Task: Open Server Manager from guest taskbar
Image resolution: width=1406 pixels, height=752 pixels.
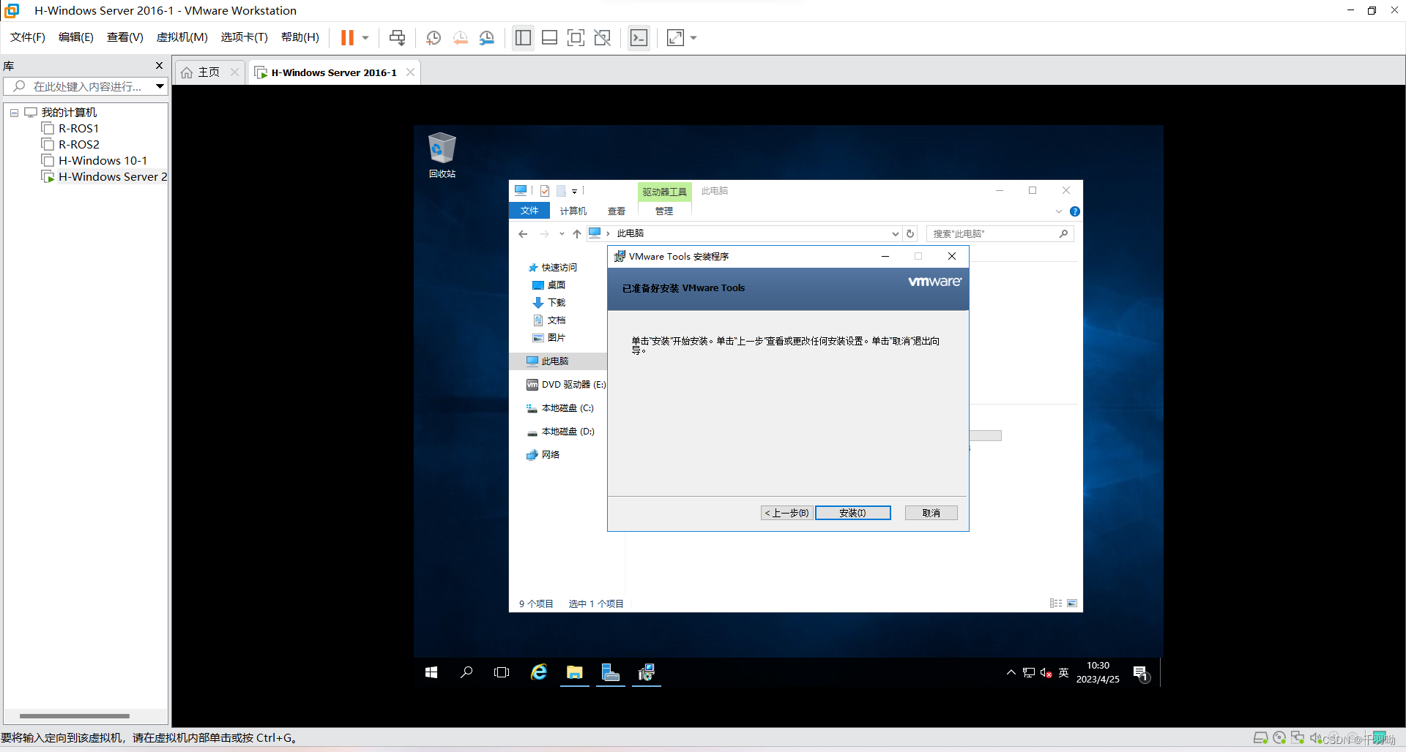Action: (x=610, y=672)
